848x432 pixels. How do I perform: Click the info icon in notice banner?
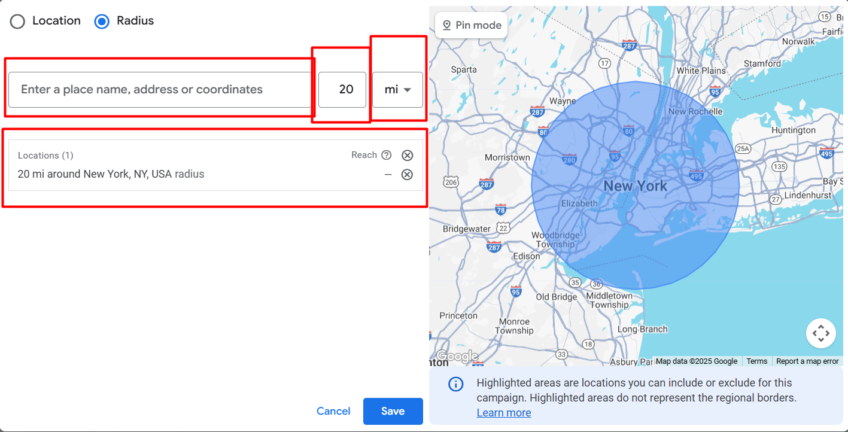pos(455,384)
